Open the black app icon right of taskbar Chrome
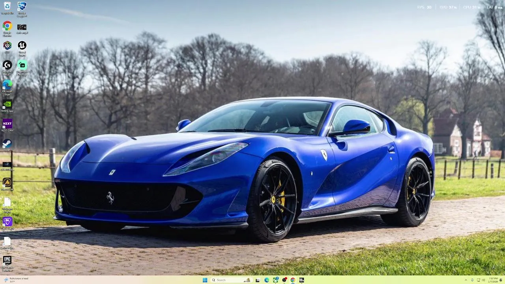 tap(301, 280)
